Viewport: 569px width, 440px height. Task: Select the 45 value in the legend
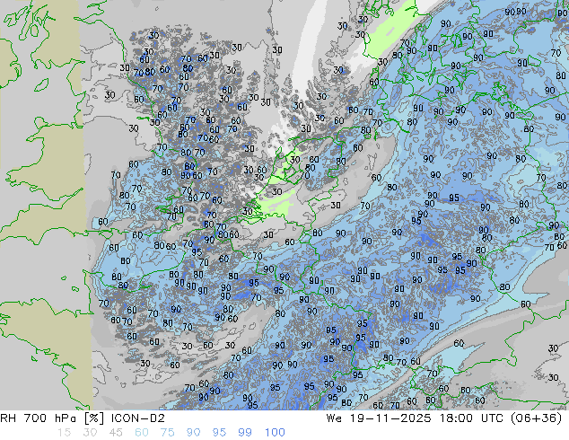[116, 433]
